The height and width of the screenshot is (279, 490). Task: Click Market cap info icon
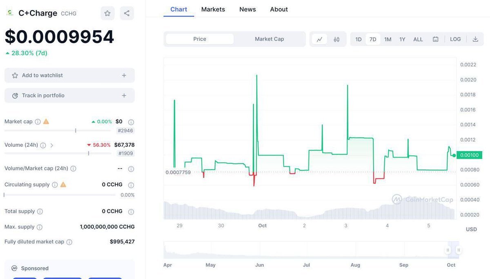[38, 122]
